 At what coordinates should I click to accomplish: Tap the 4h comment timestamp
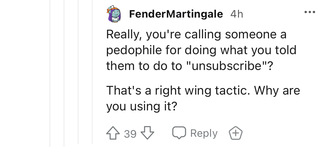pyautogui.click(x=237, y=14)
